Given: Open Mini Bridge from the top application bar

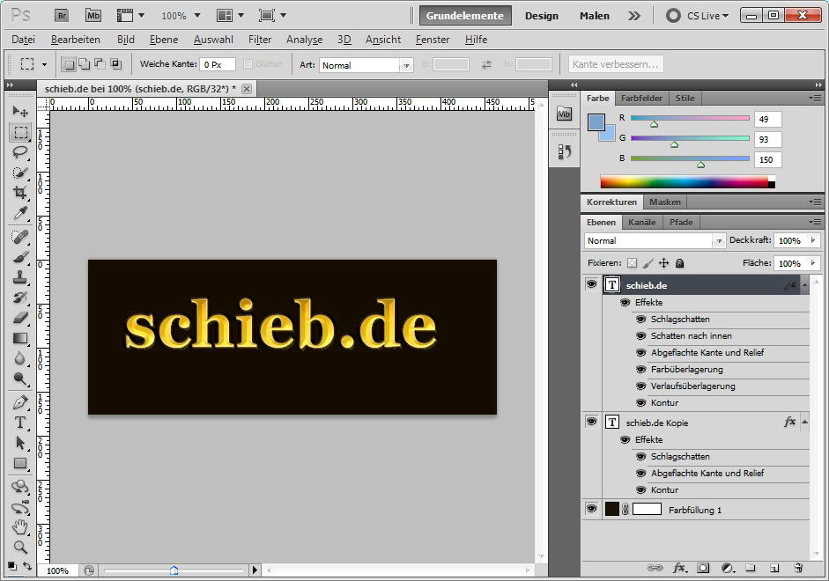Looking at the screenshot, I should [x=93, y=15].
